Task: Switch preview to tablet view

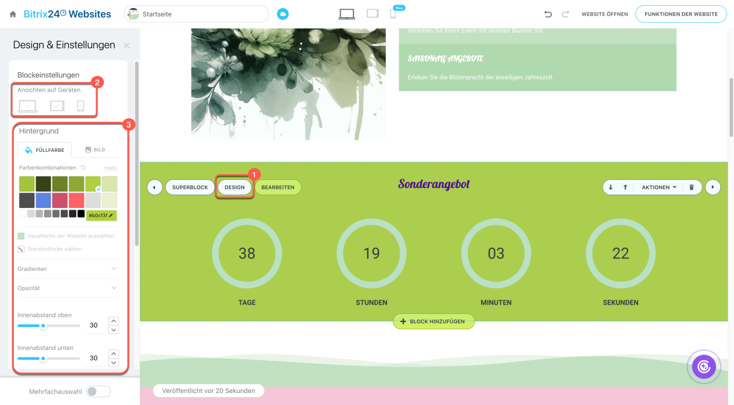Action: point(373,14)
